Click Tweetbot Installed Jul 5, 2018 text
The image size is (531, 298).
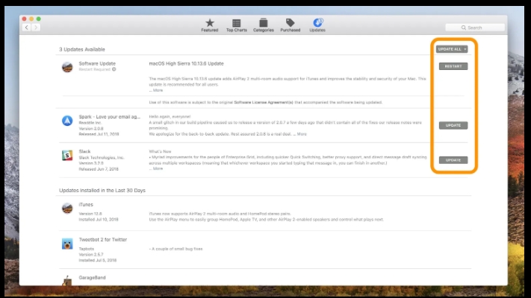click(x=98, y=260)
